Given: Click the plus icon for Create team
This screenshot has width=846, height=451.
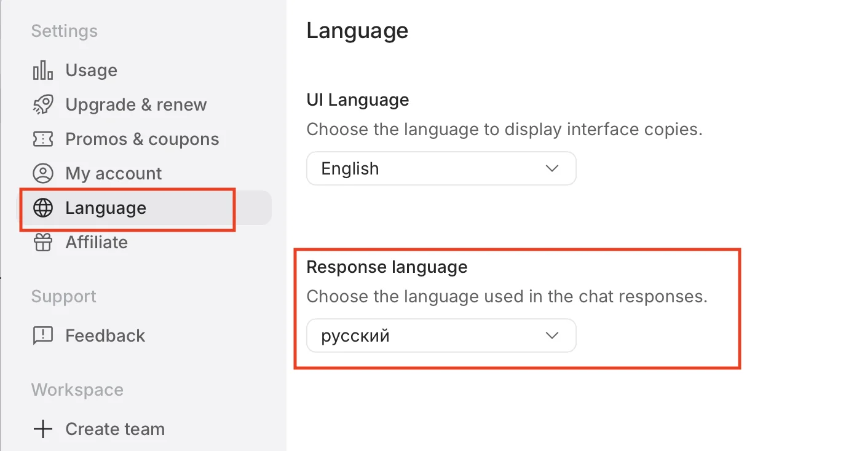Looking at the screenshot, I should coord(42,429).
